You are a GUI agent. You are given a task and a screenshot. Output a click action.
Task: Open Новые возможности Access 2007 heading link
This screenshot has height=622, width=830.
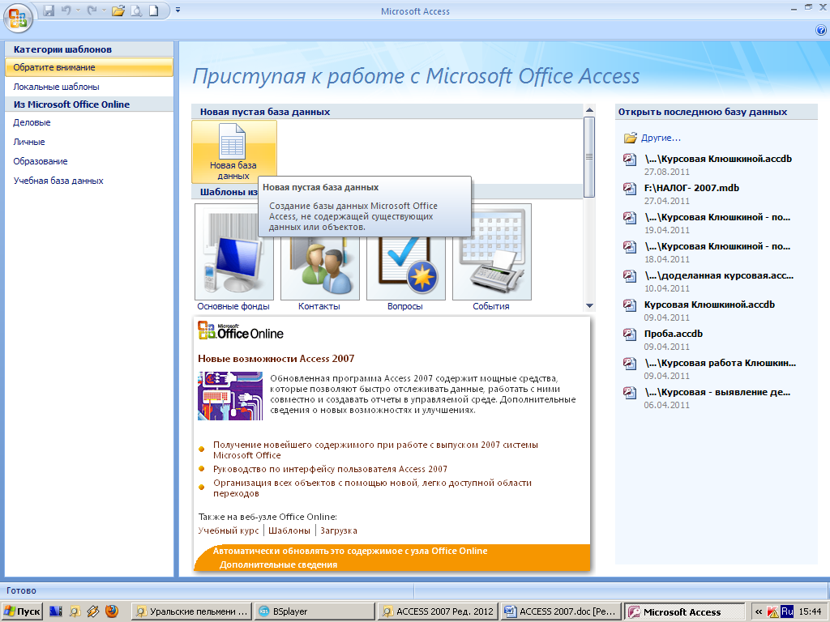[276, 359]
